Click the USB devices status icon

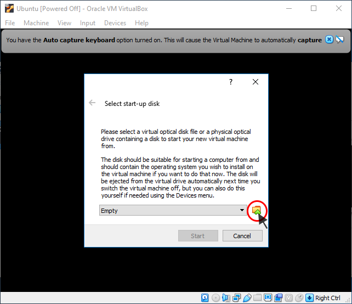point(247,298)
